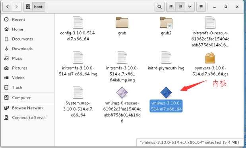This screenshot has width=246, height=148.
Task: Go to Home in the sidebar
Action: tap(27, 29)
